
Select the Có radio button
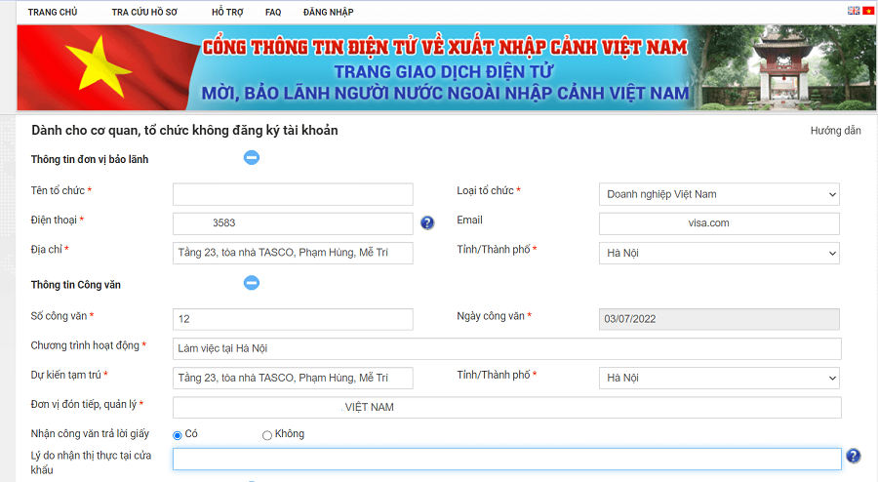coord(178,435)
